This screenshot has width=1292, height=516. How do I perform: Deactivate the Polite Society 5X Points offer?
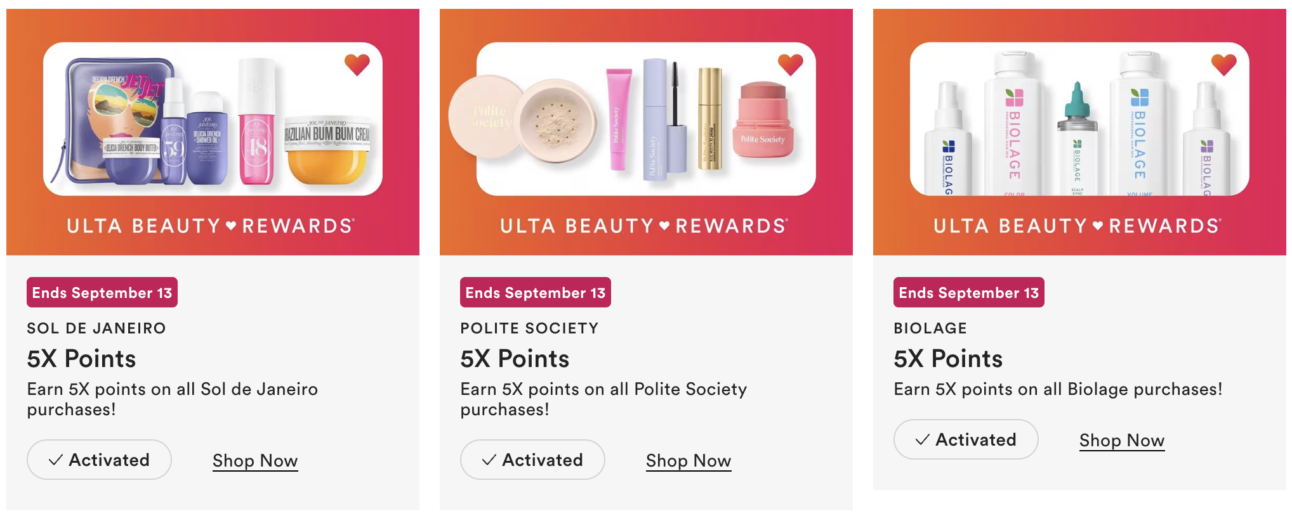point(532,460)
